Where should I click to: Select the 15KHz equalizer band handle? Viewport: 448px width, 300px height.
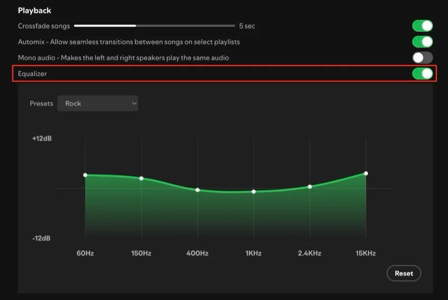point(366,174)
